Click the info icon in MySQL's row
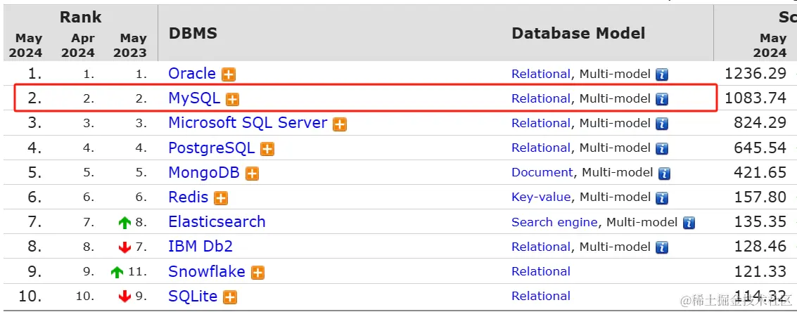This screenshot has height=312, width=797. pos(662,99)
